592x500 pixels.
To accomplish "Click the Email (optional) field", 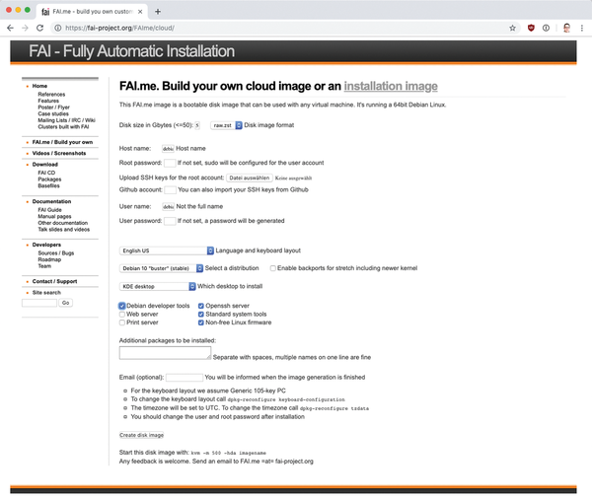I will point(185,378).
